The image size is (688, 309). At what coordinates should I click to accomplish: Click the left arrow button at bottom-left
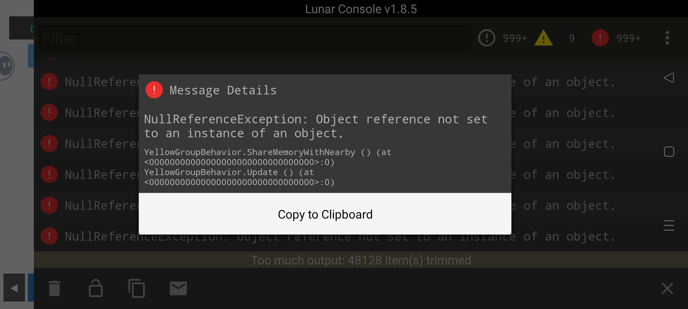click(x=14, y=288)
